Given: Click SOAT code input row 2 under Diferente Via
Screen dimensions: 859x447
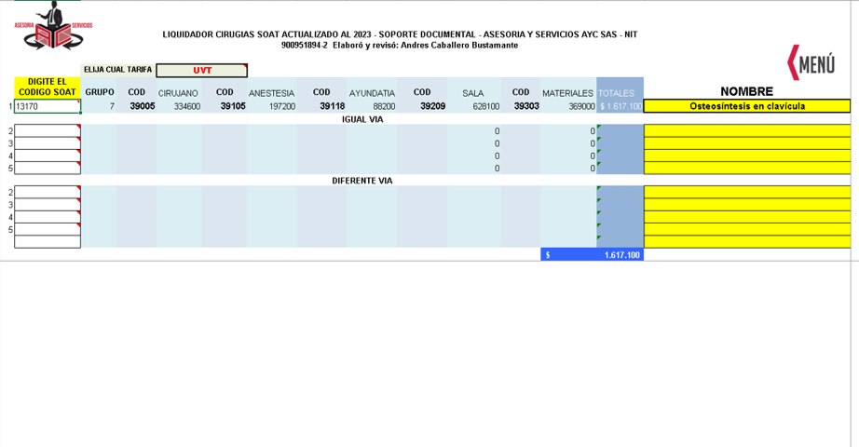Looking at the screenshot, I should [48, 193].
